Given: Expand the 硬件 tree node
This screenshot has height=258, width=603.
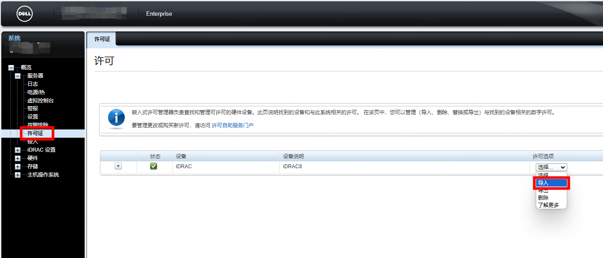Looking at the screenshot, I should point(17,158).
